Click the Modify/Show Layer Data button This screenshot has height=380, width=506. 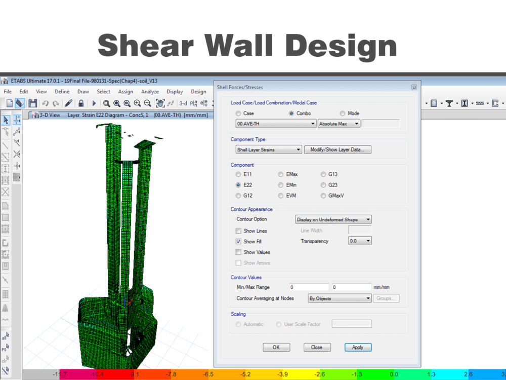(x=338, y=149)
